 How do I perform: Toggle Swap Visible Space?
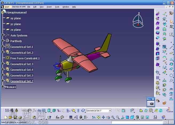point(147,117)
